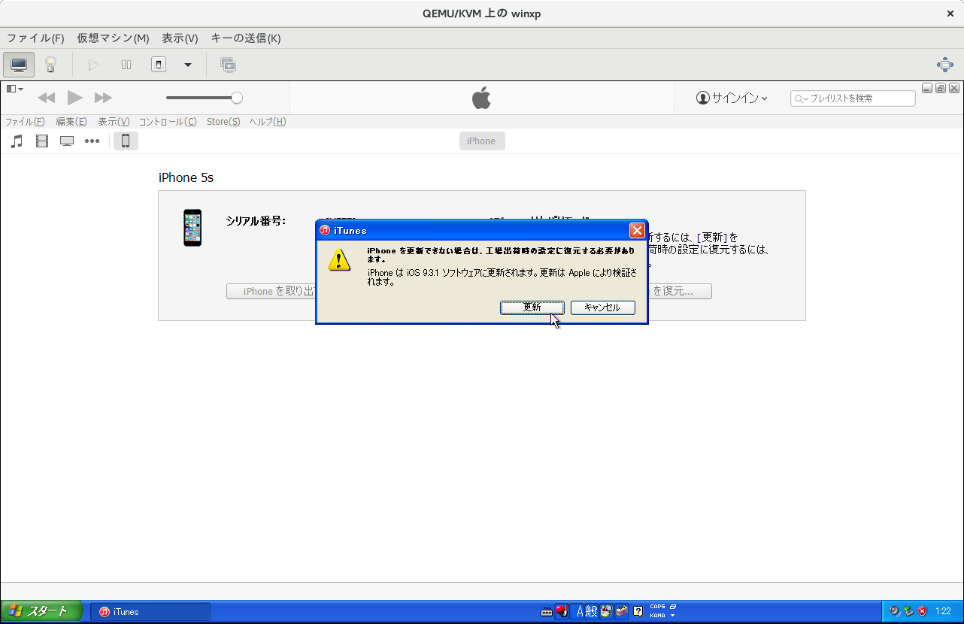Switch to the Music library icon
Screen dimensions: 964x624
(17, 141)
